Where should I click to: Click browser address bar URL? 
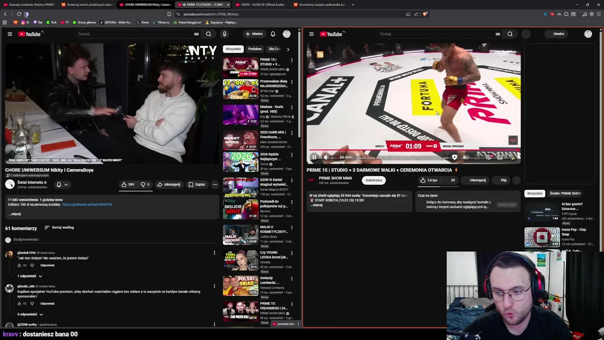(x=211, y=14)
